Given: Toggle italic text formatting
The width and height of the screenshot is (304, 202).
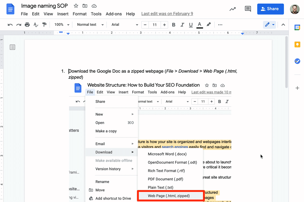Looking at the screenshot, I should click(x=182, y=25).
